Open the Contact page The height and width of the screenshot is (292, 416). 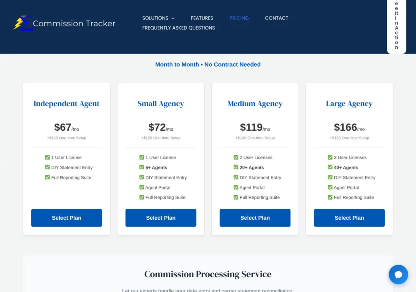[276, 18]
